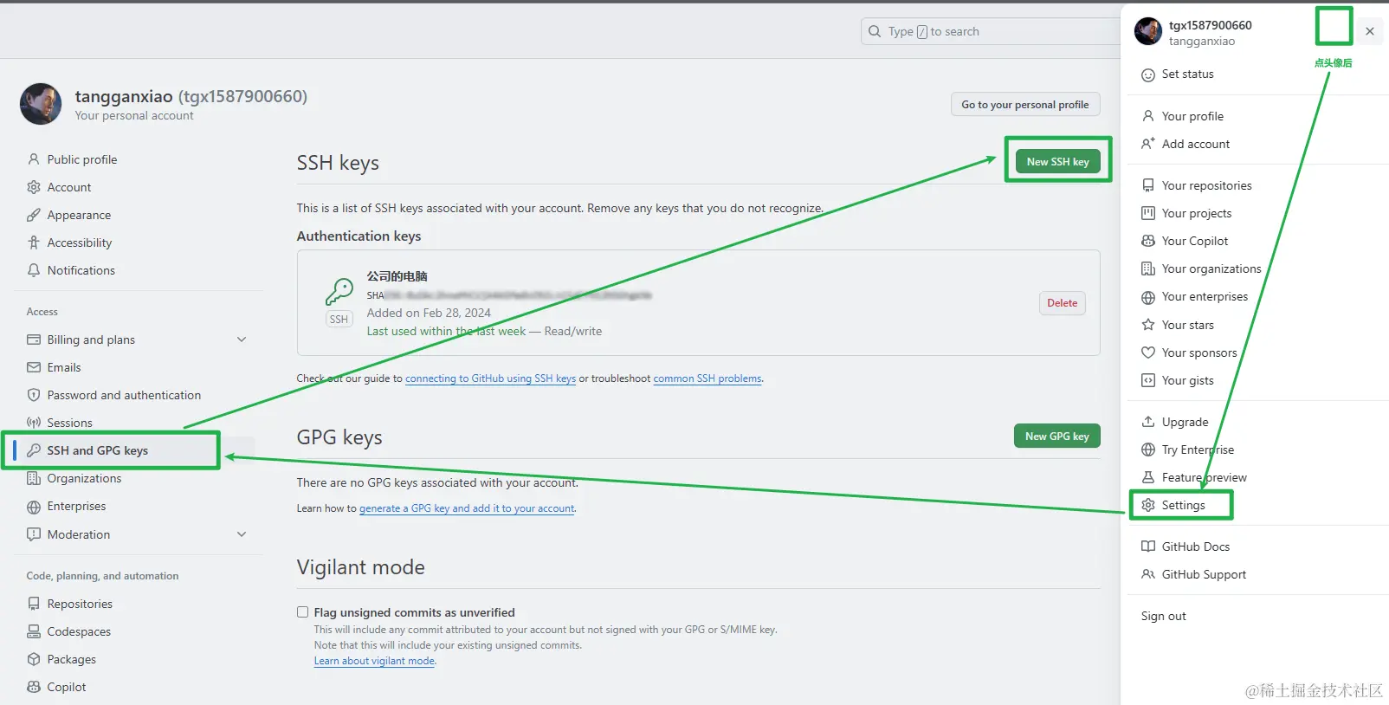Screen dimensions: 1389x705
Task: Click Your sponsors heart icon
Action: (1148, 352)
